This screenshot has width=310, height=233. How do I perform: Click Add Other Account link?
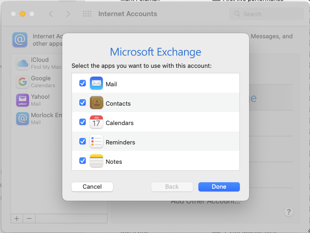[x=205, y=202]
